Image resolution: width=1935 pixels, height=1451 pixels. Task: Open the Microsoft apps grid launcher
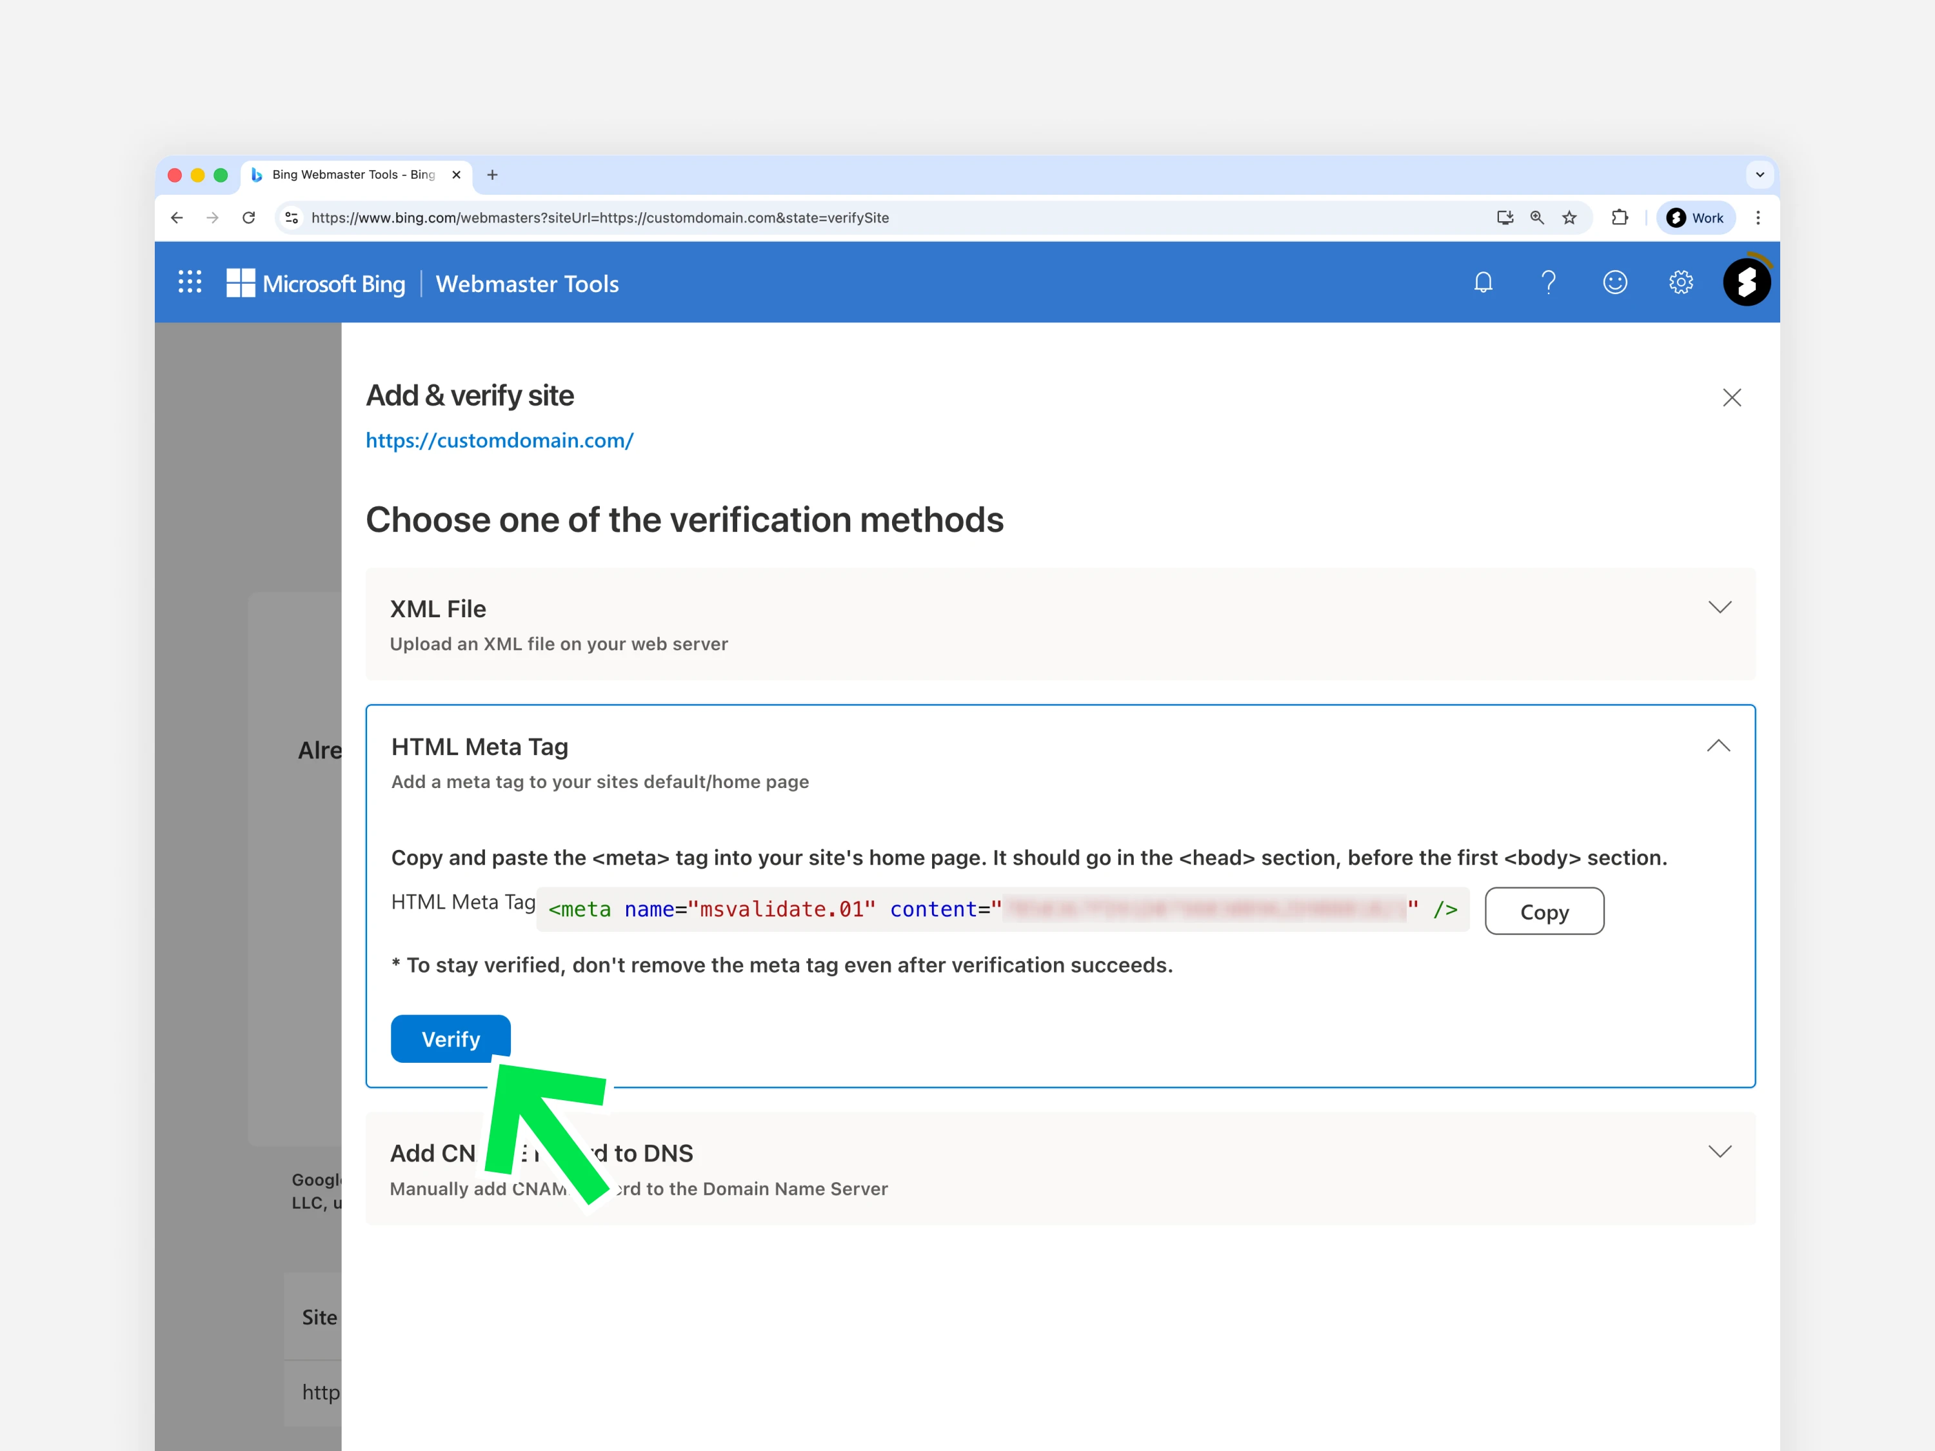click(190, 282)
